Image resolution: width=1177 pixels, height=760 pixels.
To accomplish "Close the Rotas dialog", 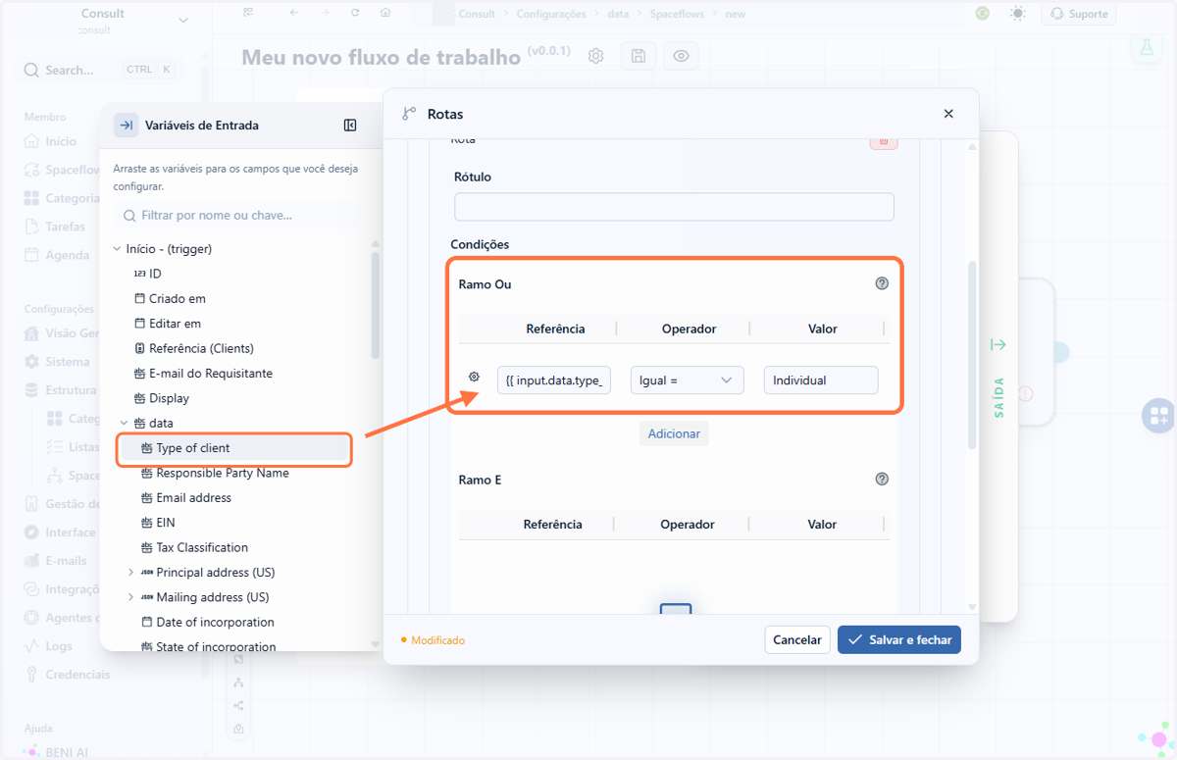I will click(948, 114).
